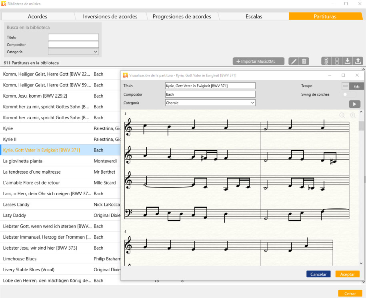Select 'Liebster Gott, wenn werd ich sterben' row
This screenshot has height=298, width=366.
60,226
